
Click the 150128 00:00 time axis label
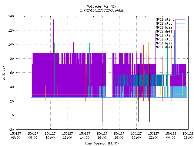pos(171,136)
